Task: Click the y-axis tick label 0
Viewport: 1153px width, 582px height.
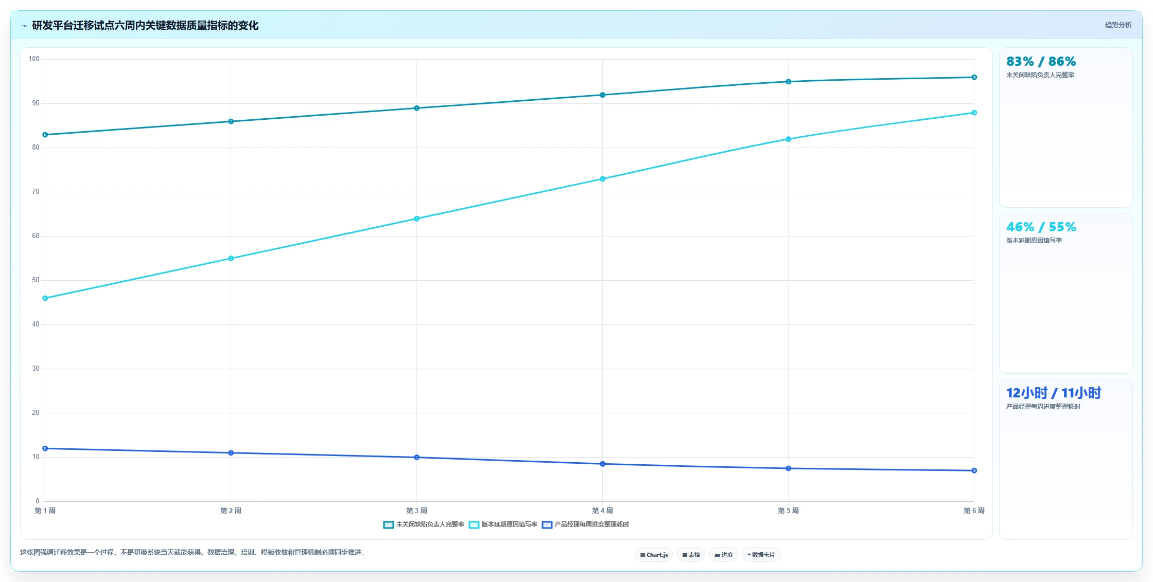Action: 38,501
